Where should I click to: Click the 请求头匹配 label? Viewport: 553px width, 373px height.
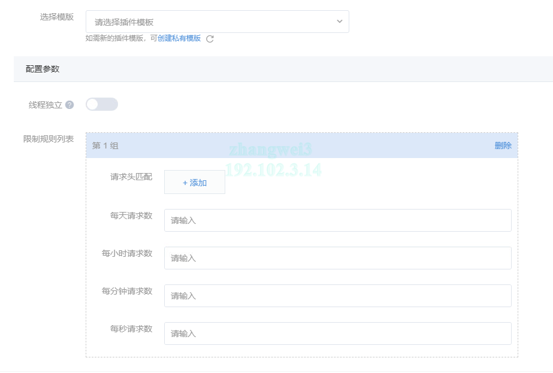pos(131,177)
